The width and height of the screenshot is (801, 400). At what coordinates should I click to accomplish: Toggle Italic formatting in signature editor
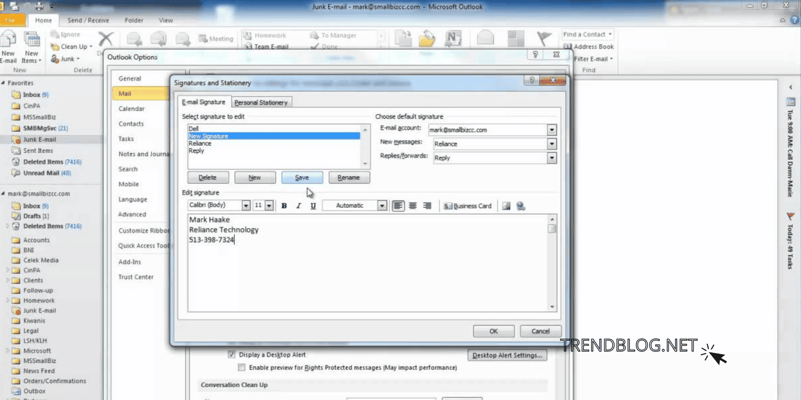[299, 206]
